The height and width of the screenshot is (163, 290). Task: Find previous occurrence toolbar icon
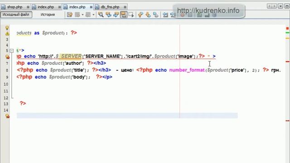108,14
